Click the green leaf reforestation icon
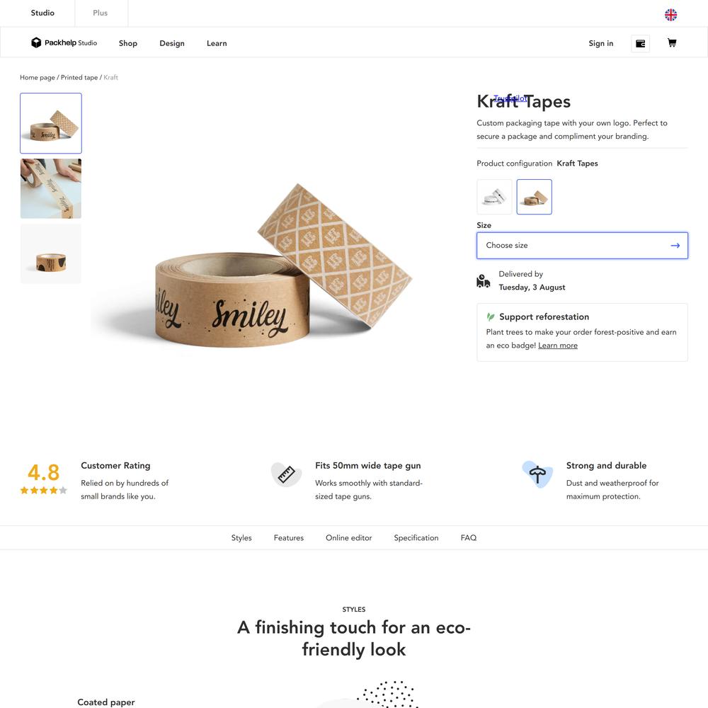708x708 pixels. (491, 317)
